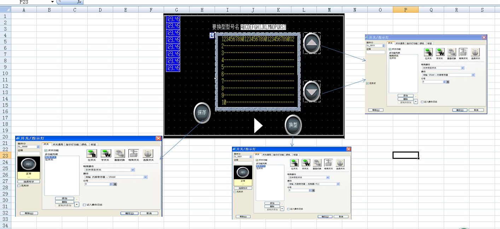Switch to 指示灯功能 tab in SL_0000 dialog
Screen dimensions: 500x229
point(72,144)
